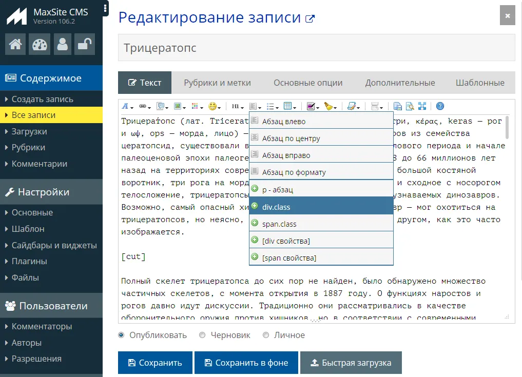Toggle fullscreen editor mode icon
The image size is (522, 377).
422,106
